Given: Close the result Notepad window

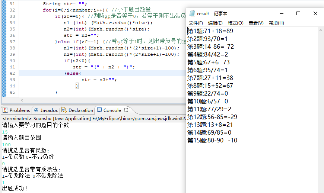Looking at the screenshot, I should (x=315, y=14).
